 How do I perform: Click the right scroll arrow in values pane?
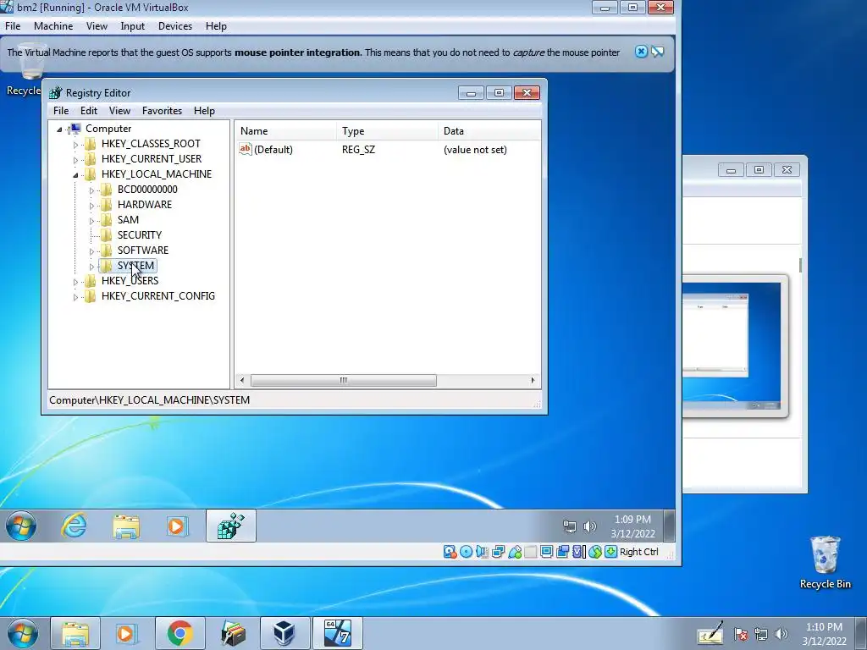pos(533,380)
